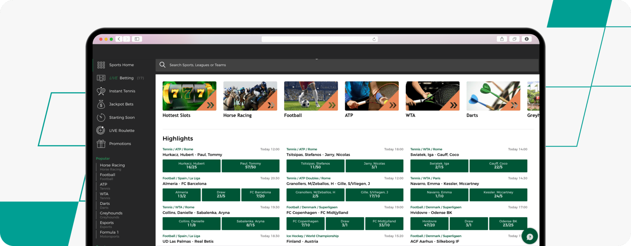Select Greyhounds in Popular list
Image resolution: width=631 pixels, height=246 pixels.
(x=111, y=213)
